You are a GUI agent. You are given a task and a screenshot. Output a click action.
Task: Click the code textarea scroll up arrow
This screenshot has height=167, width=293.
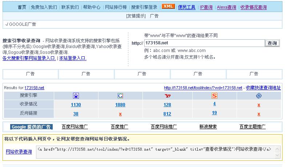coord(277,149)
